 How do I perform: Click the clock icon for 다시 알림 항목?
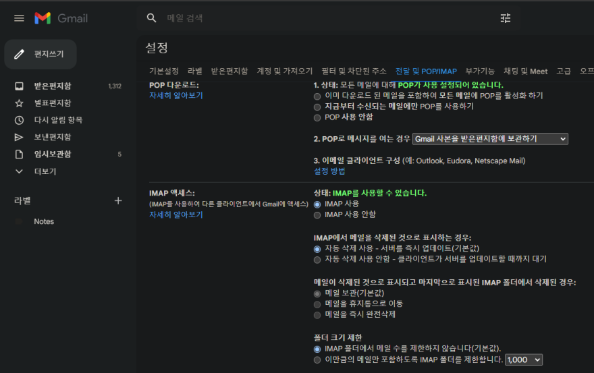pos(19,120)
